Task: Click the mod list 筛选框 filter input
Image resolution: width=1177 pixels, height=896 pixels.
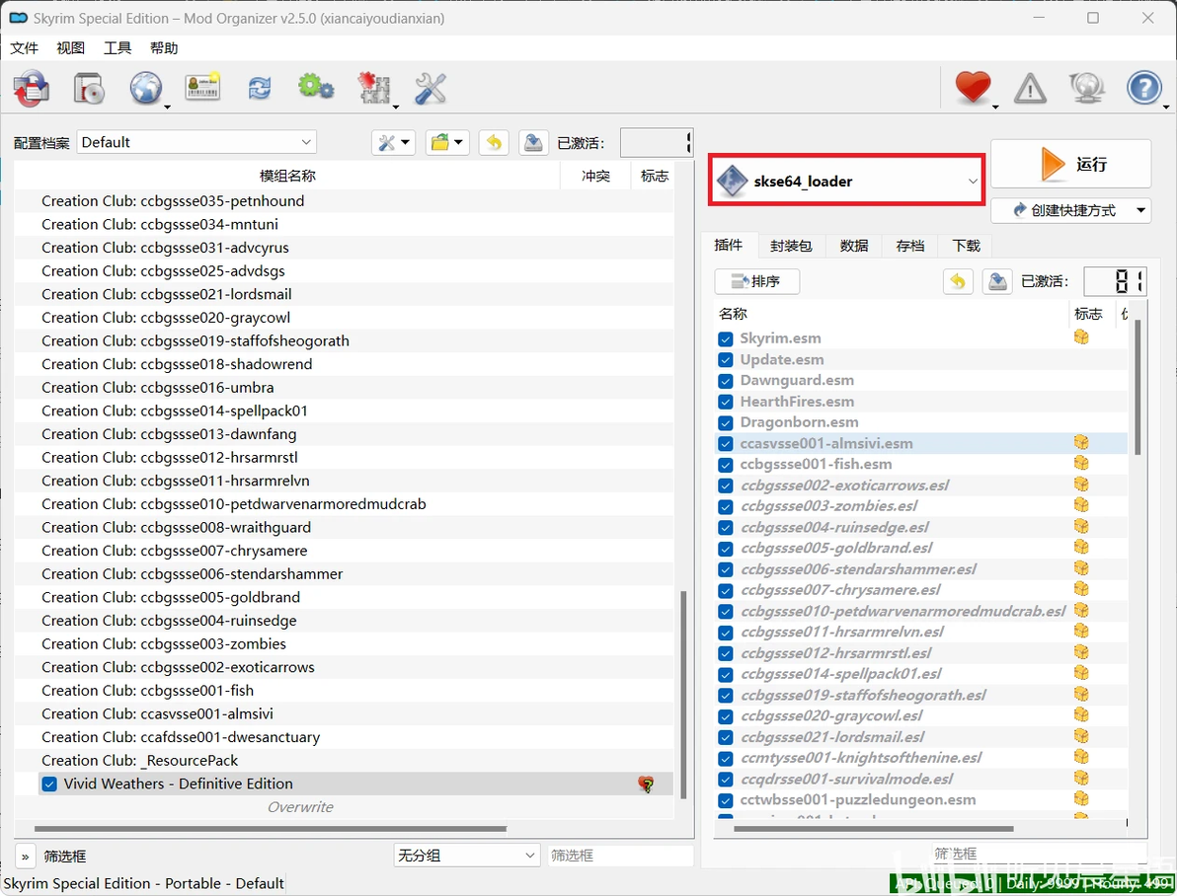Action: pyautogui.click(x=620, y=856)
